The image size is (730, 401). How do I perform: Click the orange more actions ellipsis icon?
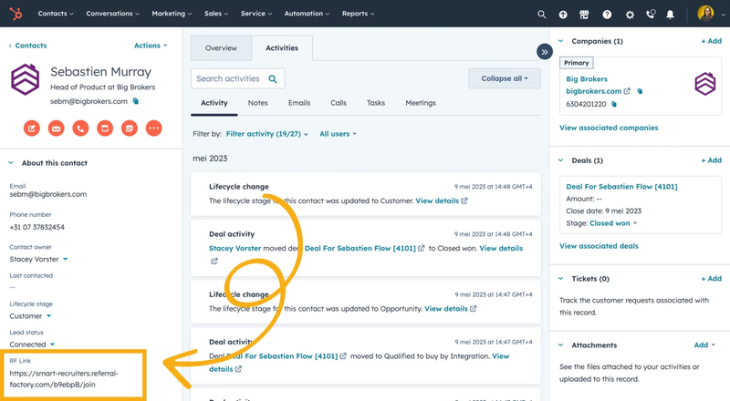(x=153, y=129)
